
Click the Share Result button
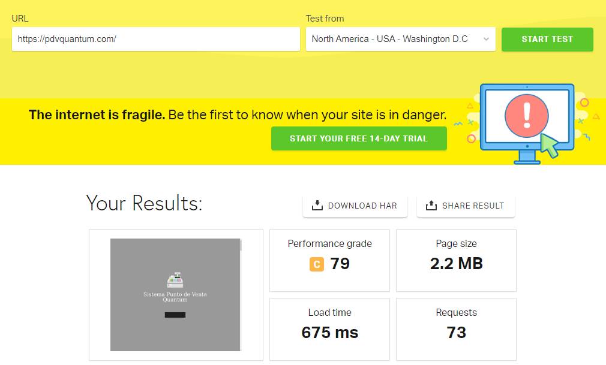pyautogui.click(x=466, y=206)
